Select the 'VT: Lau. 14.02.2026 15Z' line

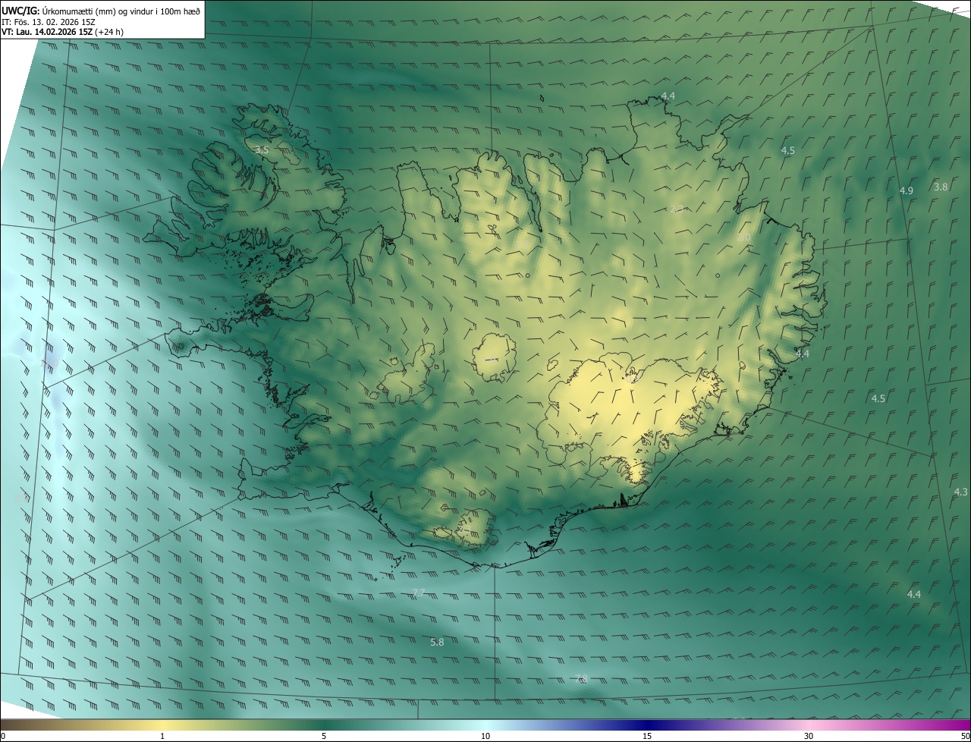[x=47, y=32]
